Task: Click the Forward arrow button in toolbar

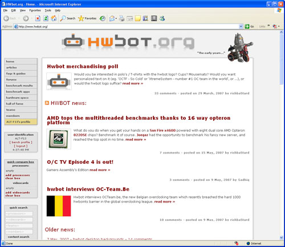Action: pos(26,18)
